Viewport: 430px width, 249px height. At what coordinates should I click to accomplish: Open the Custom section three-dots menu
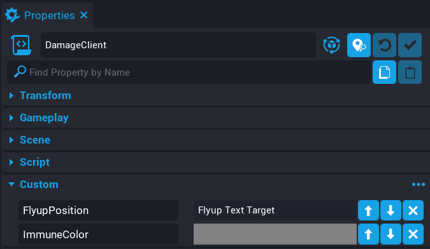[x=418, y=184]
